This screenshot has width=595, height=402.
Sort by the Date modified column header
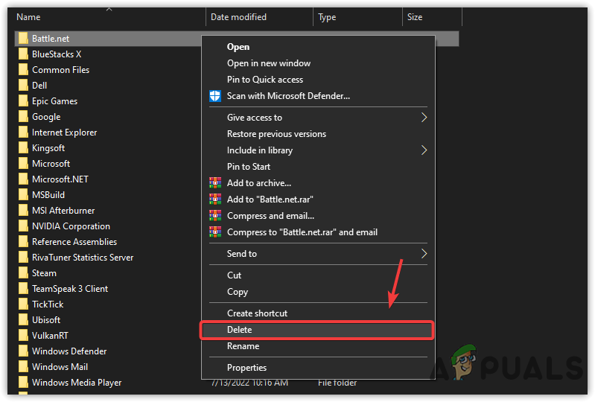(238, 17)
